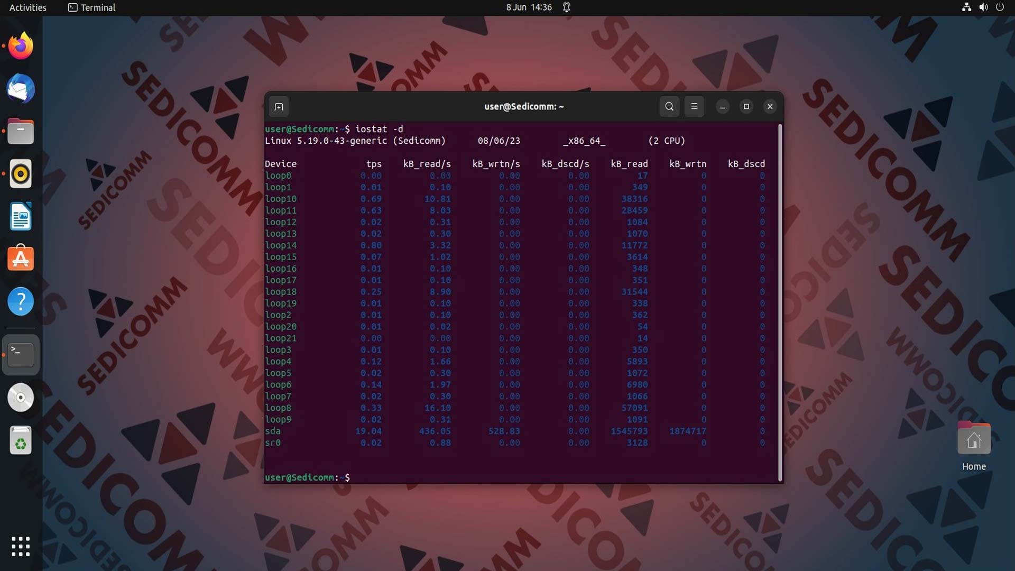Click the kB_dscd/s column header

tap(566, 164)
